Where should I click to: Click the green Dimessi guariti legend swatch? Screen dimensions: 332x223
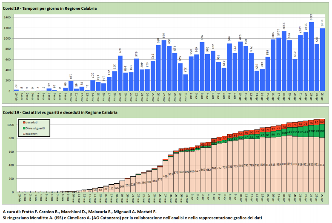tap(24, 128)
